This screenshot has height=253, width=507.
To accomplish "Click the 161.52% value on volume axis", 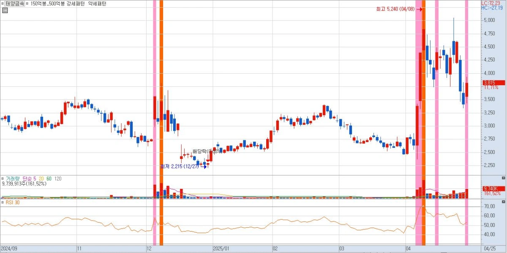I will [492, 193].
